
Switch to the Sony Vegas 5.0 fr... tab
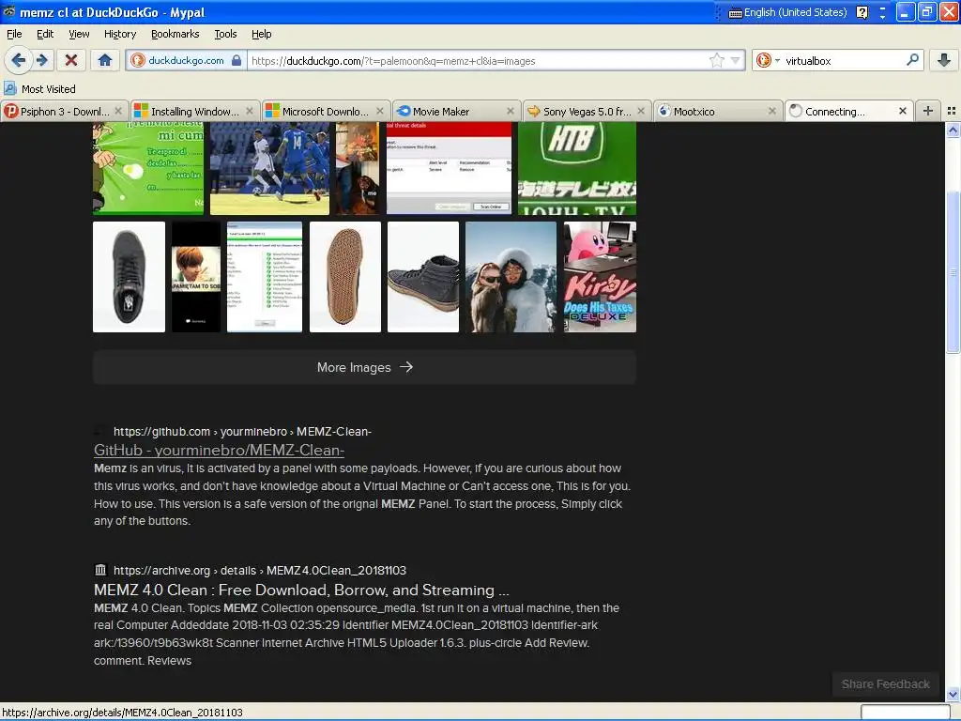click(x=587, y=111)
